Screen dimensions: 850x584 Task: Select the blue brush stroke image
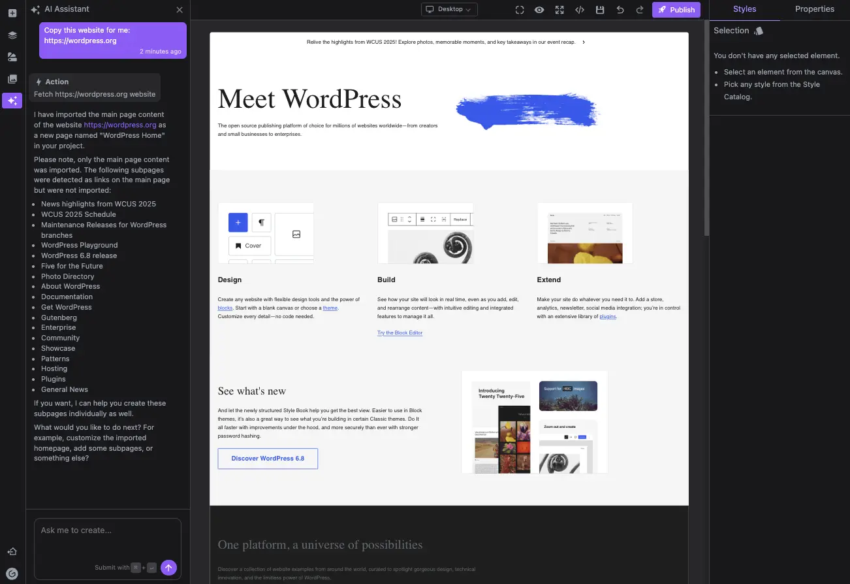click(527, 112)
